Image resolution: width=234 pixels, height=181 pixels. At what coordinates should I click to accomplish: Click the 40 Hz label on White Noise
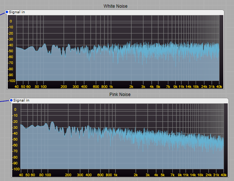(x=17, y=87)
